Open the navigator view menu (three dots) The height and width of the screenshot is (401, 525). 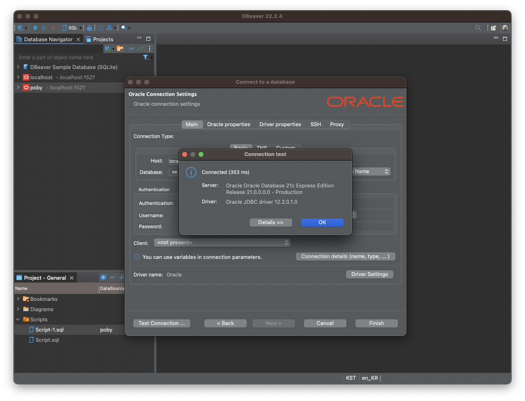pyautogui.click(x=150, y=49)
